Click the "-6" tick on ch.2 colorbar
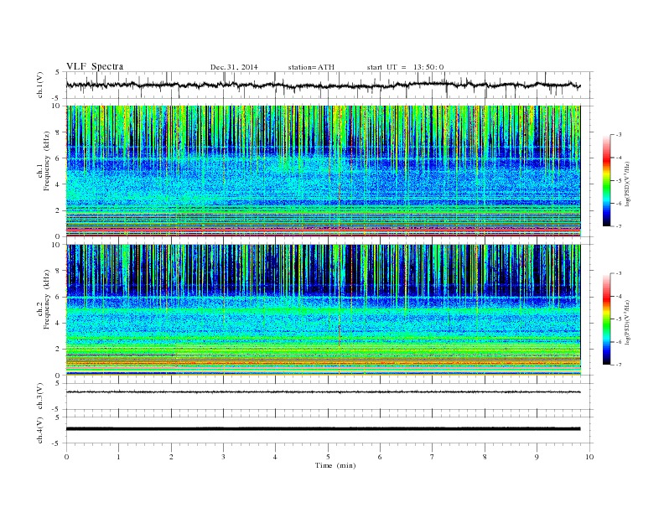Screen dimensions: 664x513 [619, 342]
